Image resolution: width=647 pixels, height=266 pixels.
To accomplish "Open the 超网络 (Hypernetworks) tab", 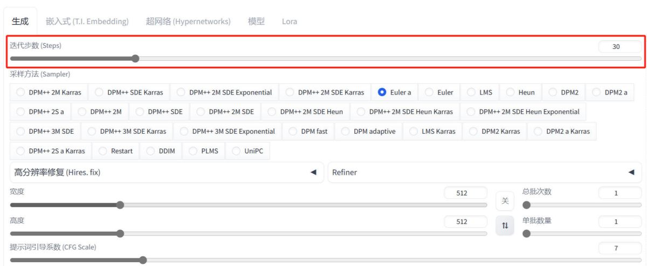I will coord(188,21).
